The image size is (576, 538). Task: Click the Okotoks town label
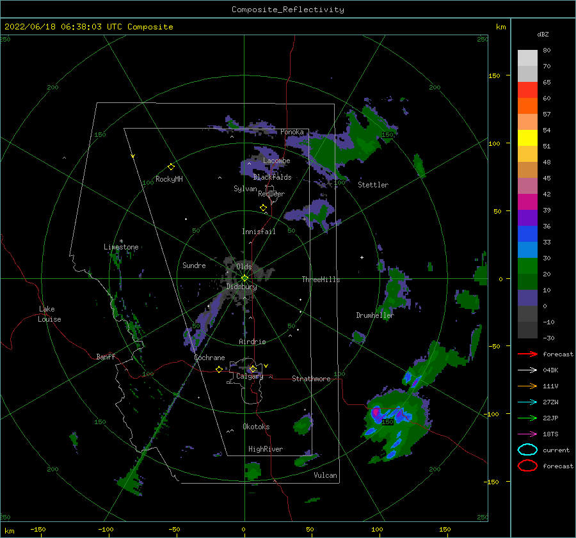pyautogui.click(x=256, y=427)
